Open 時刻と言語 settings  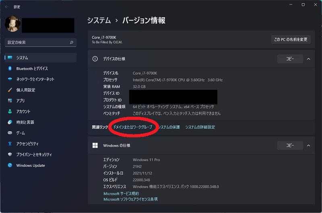[41, 122]
